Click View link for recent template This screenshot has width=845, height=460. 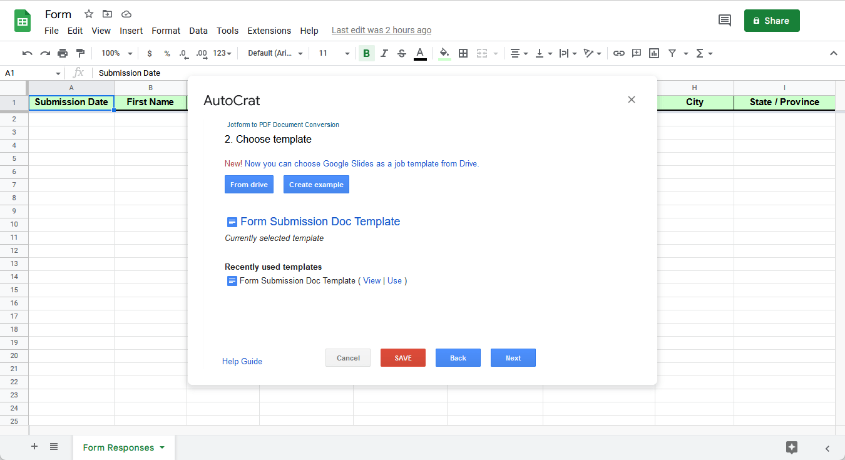(372, 281)
